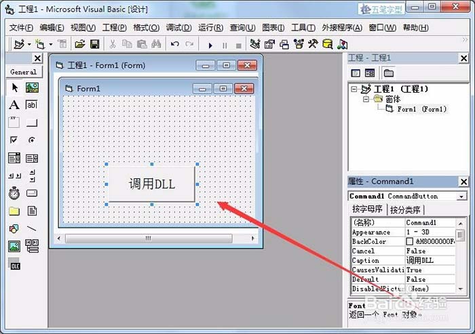
Task: Select the Data control tool
Action: pyautogui.click(x=32, y=246)
